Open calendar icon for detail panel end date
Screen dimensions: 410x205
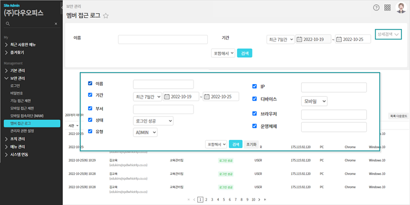207,97
